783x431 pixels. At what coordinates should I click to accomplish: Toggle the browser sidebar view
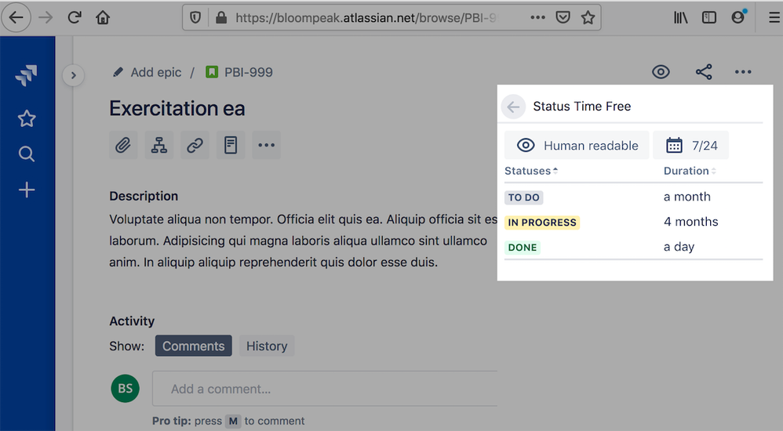pyautogui.click(x=709, y=17)
